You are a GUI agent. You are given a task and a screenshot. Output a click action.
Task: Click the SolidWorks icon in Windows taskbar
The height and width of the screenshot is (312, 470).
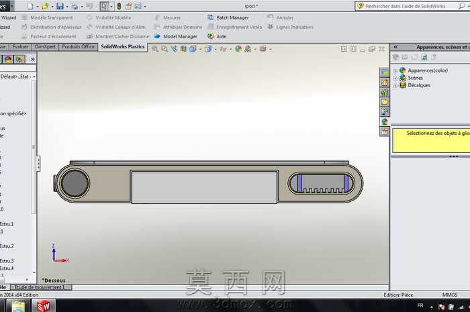(x=44, y=306)
